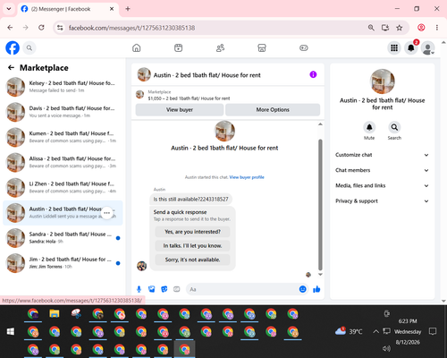Attach a photo with the image icon
Viewport: 447px width, 358px height.
click(152, 289)
